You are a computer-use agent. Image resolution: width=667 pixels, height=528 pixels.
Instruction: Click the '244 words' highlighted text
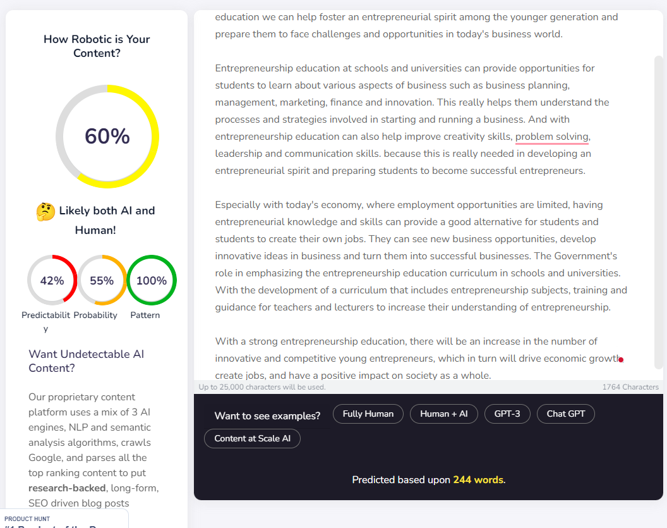coord(478,480)
